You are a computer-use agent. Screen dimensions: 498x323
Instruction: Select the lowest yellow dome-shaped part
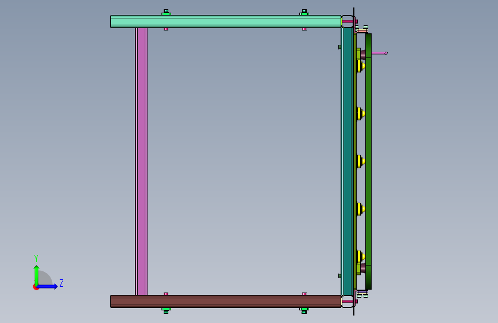pyautogui.click(x=361, y=256)
